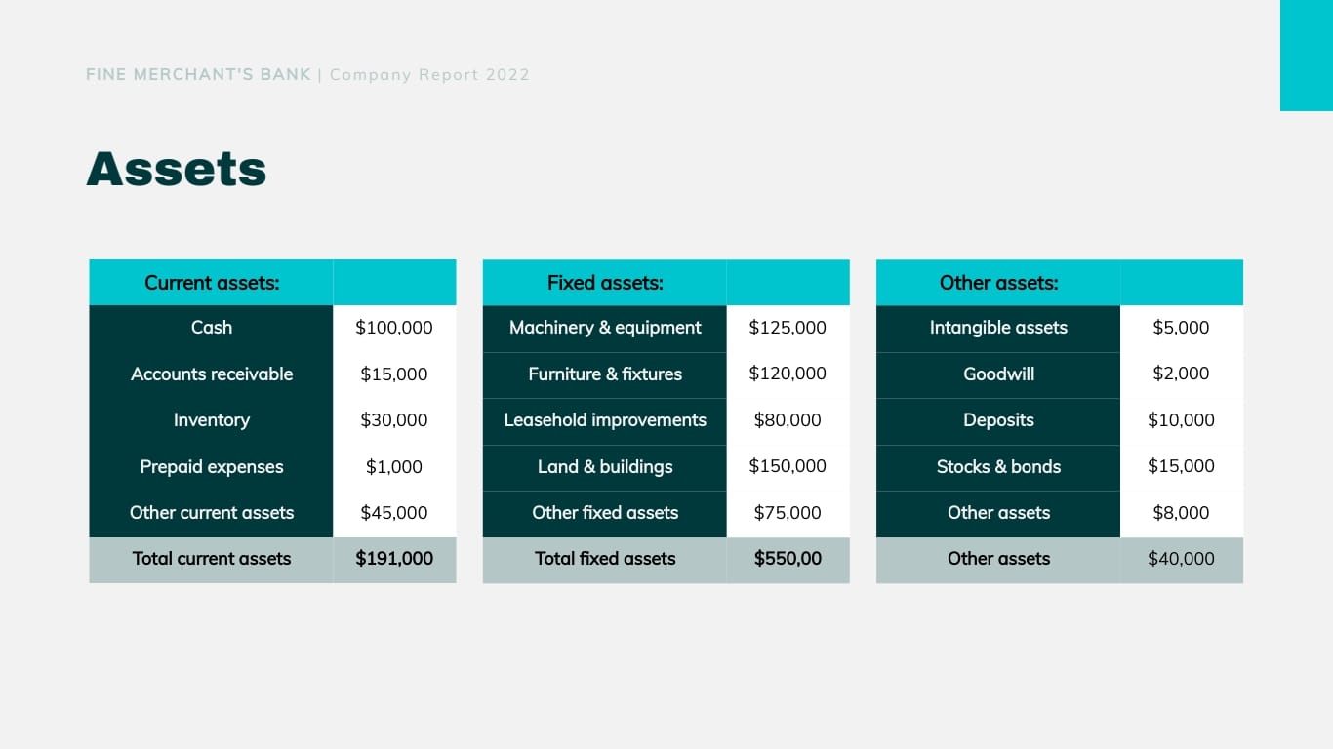1333x749 pixels.
Task: Click the FINE MERCHANT'S BANK header text
Action: click(197, 74)
